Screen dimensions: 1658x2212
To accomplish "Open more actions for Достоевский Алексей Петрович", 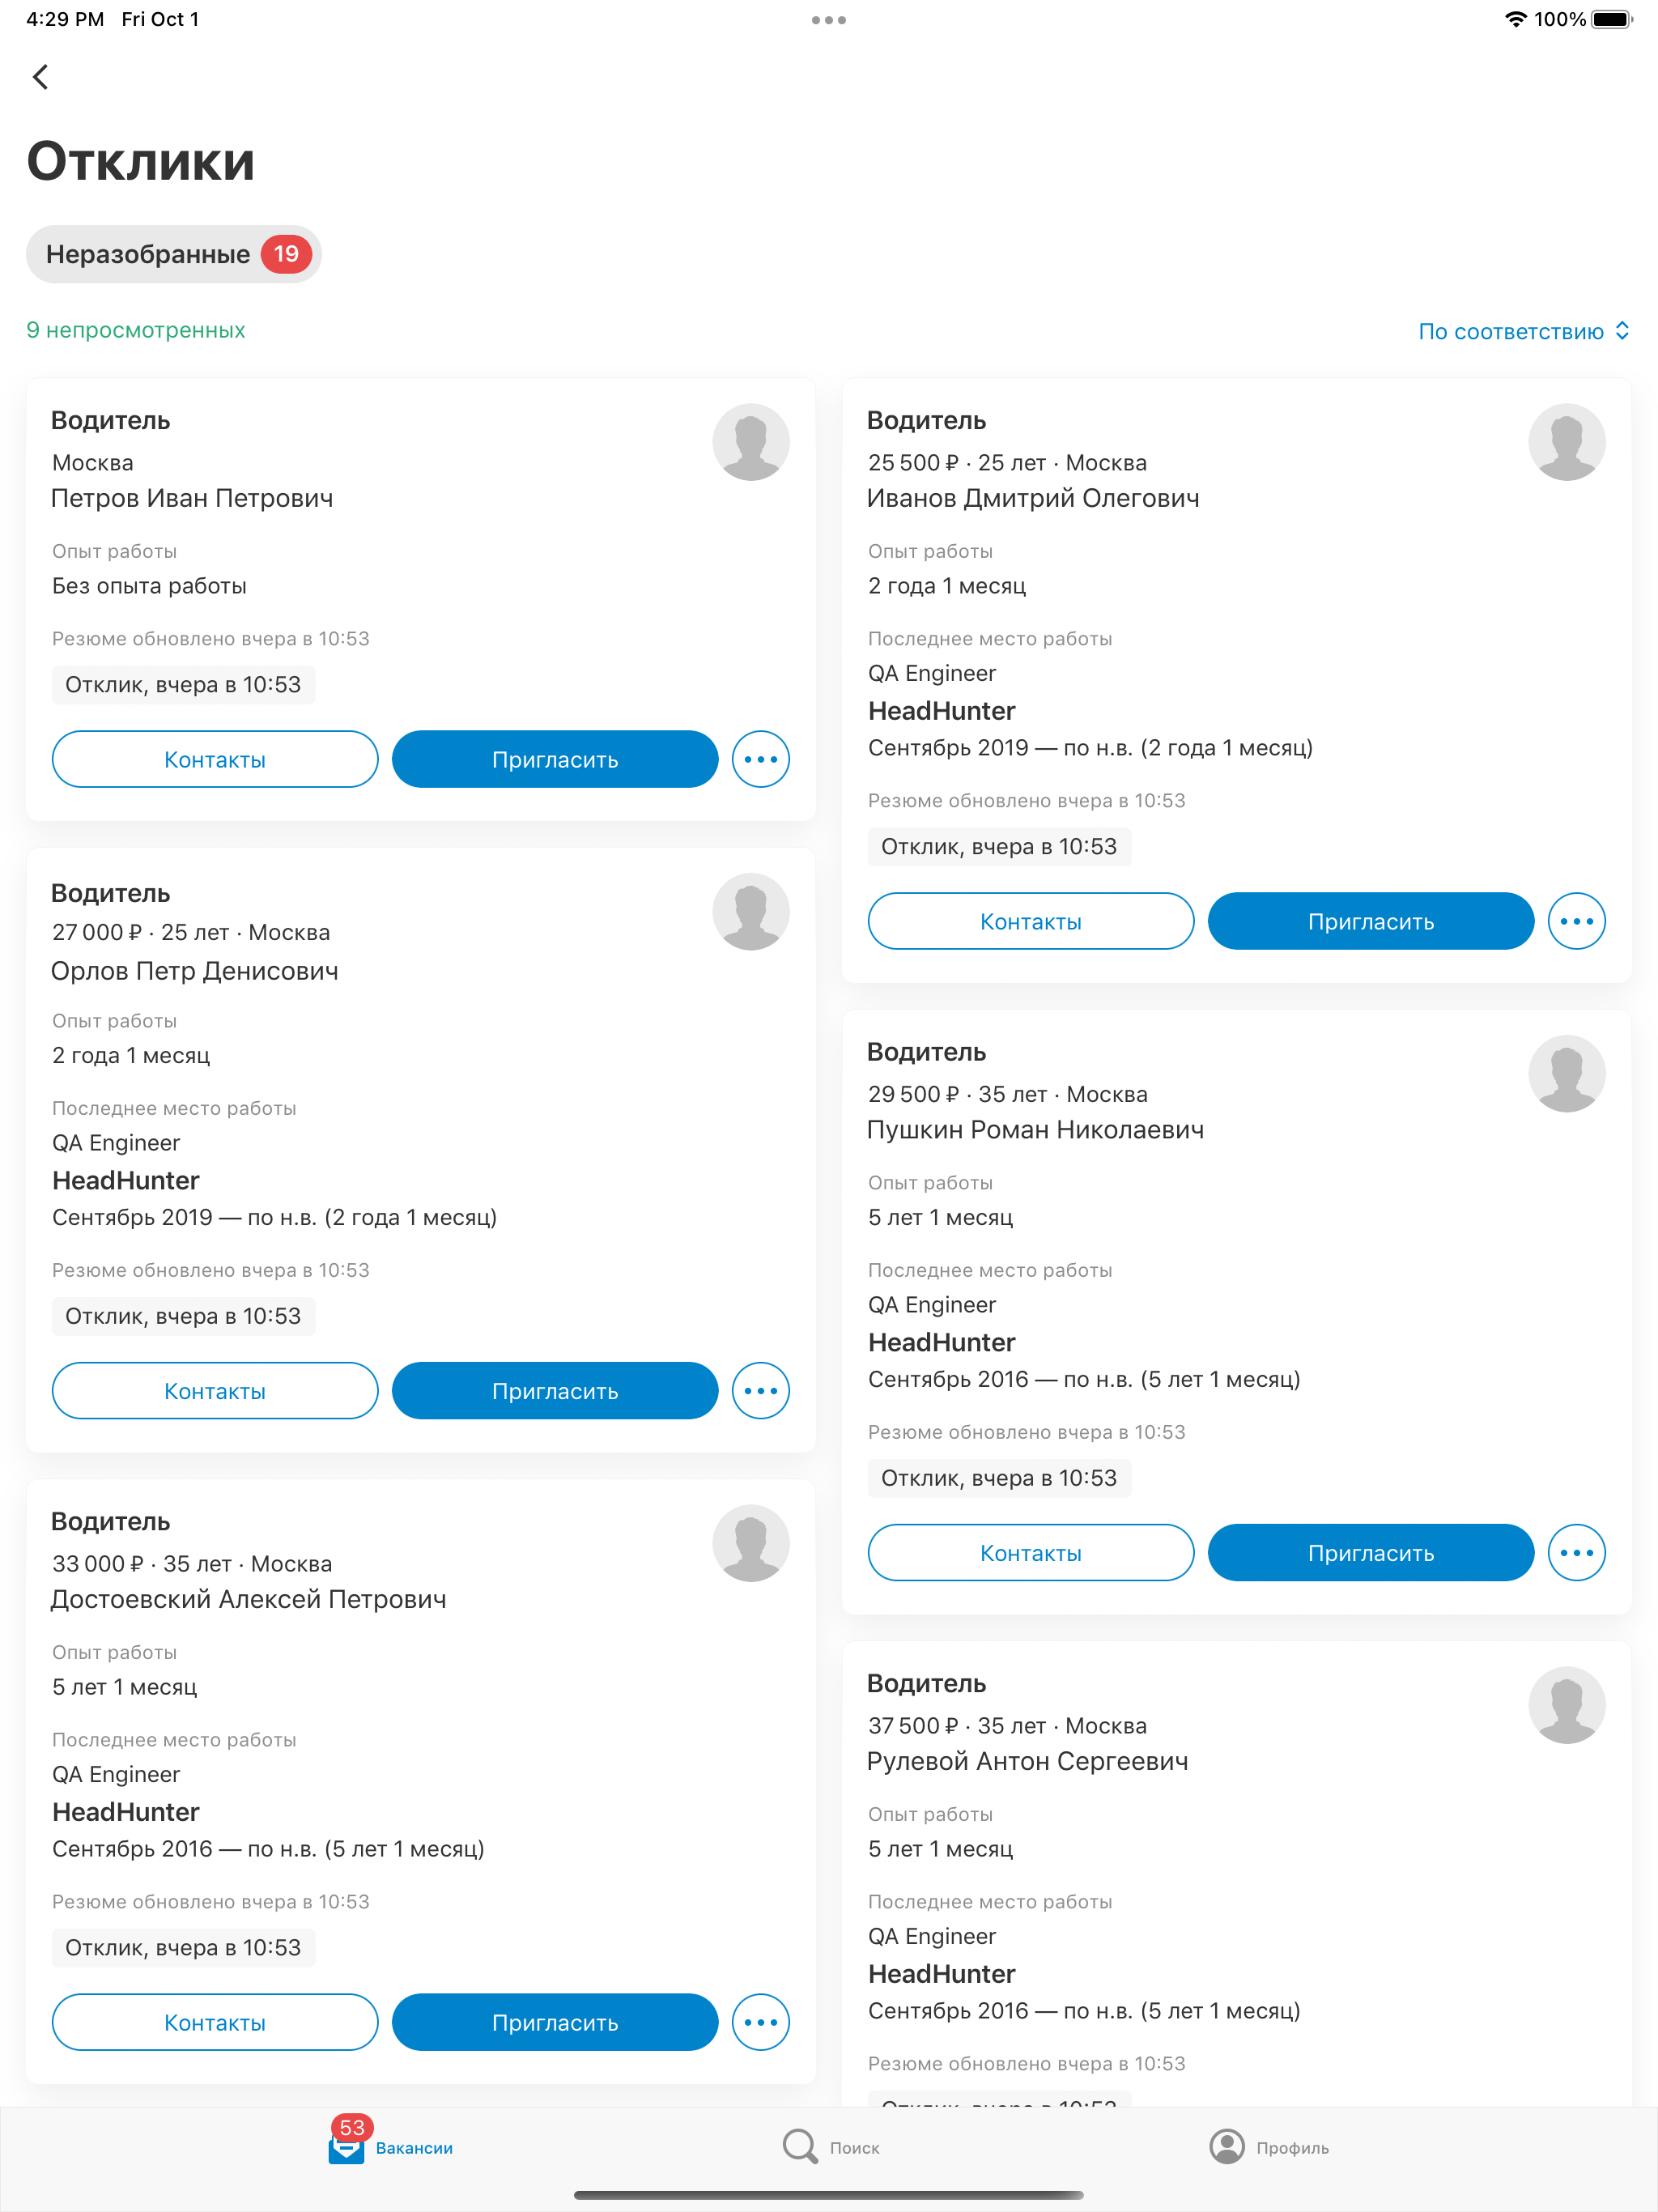I will pos(760,2022).
